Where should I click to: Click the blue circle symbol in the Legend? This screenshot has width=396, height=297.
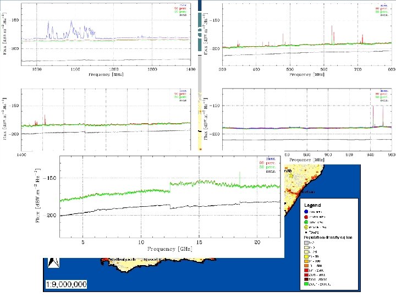(x=306, y=212)
